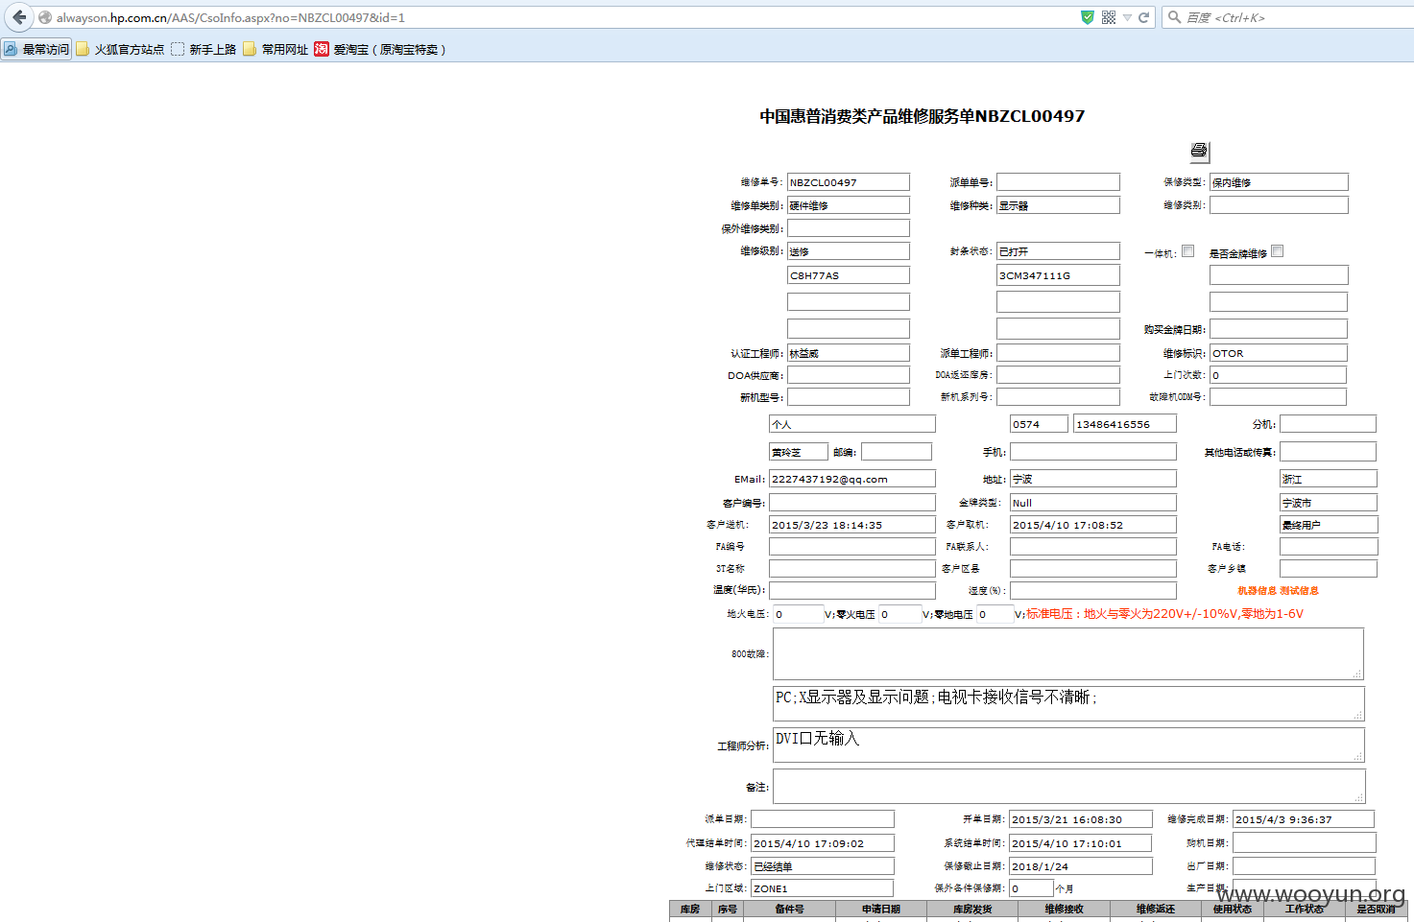The height and width of the screenshot is (922, 1414).
Task: Click the 备件号 table column header
Action: click(x=790, y=909)
